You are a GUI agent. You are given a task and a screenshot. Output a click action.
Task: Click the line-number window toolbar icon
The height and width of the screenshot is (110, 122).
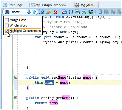(x=64, y=12)
